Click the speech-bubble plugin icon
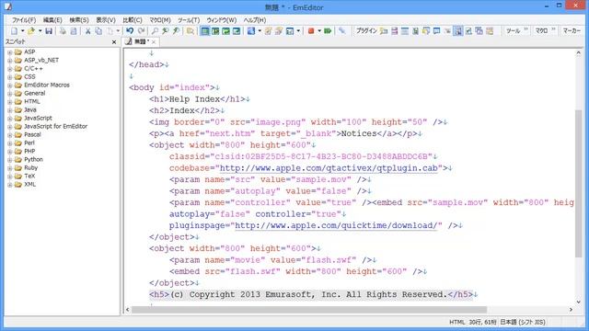Image resolution: width=589 pixels, height=331 pixels. coord(436,31)
